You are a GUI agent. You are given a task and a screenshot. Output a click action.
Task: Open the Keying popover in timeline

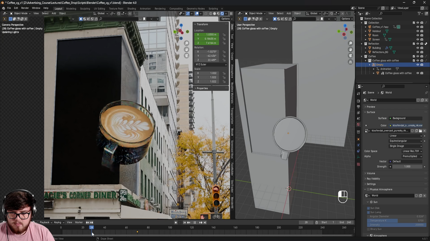[x=59, y=222]
